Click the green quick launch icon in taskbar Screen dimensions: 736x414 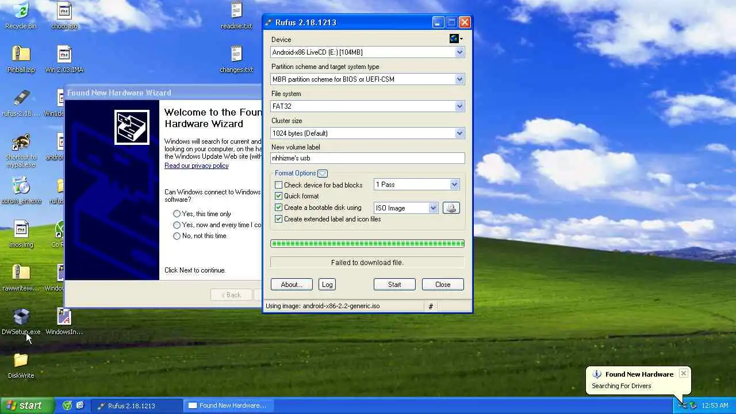pyautogui.click(x=67, y=405)
